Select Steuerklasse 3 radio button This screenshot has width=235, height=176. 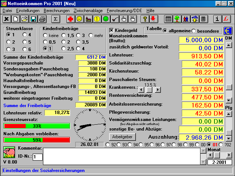pos(9,49)
